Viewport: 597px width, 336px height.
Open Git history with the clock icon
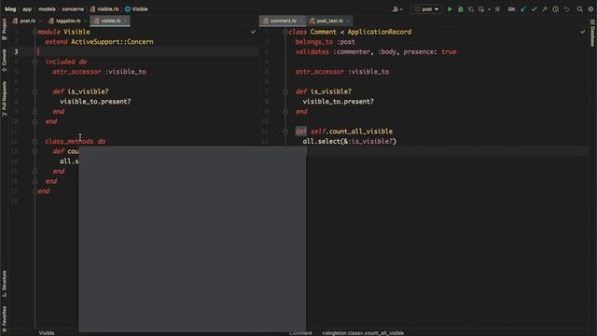pos(556,9)
